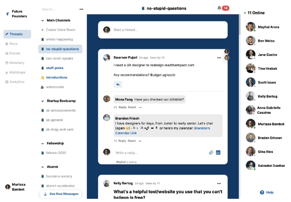Open the watercooler channel
The width and height of the screenshot is (291, 202).
55,86
